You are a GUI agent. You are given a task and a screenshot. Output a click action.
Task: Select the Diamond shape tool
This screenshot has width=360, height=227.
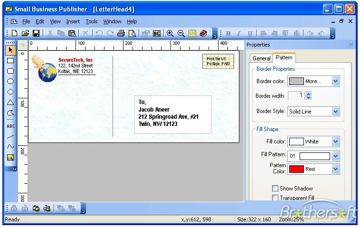(x=10, y=92)
